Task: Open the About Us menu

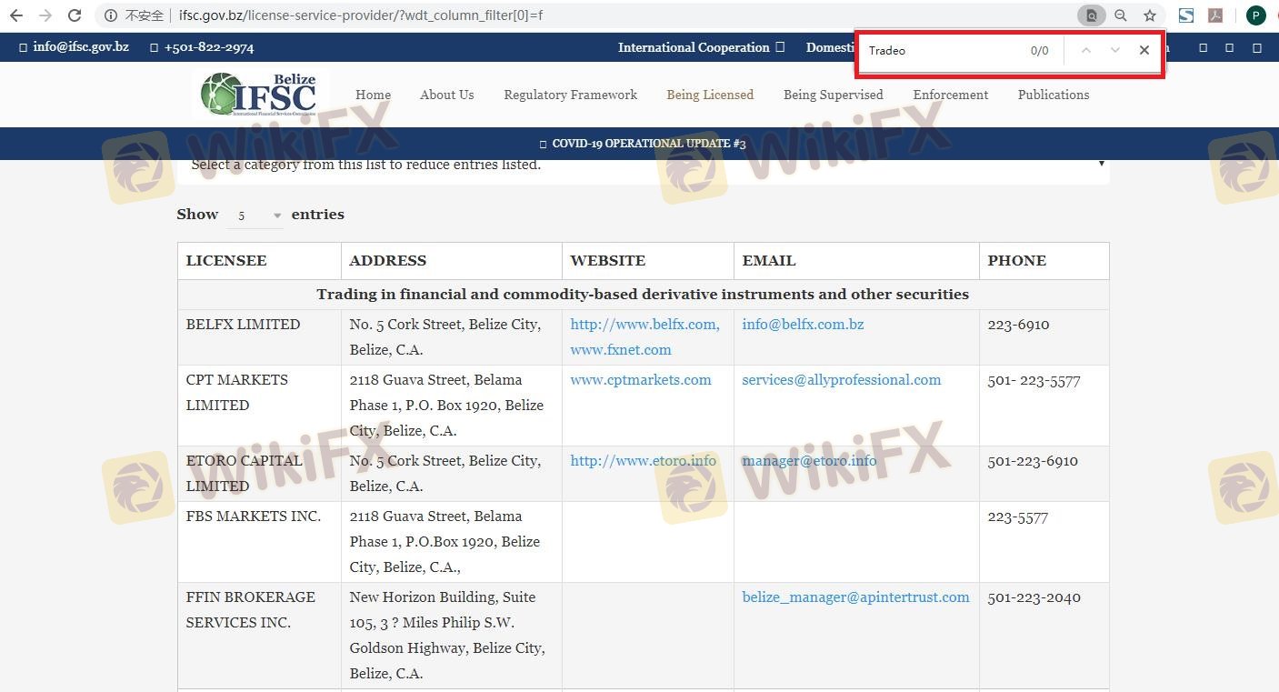Action: tap(447, 95)
